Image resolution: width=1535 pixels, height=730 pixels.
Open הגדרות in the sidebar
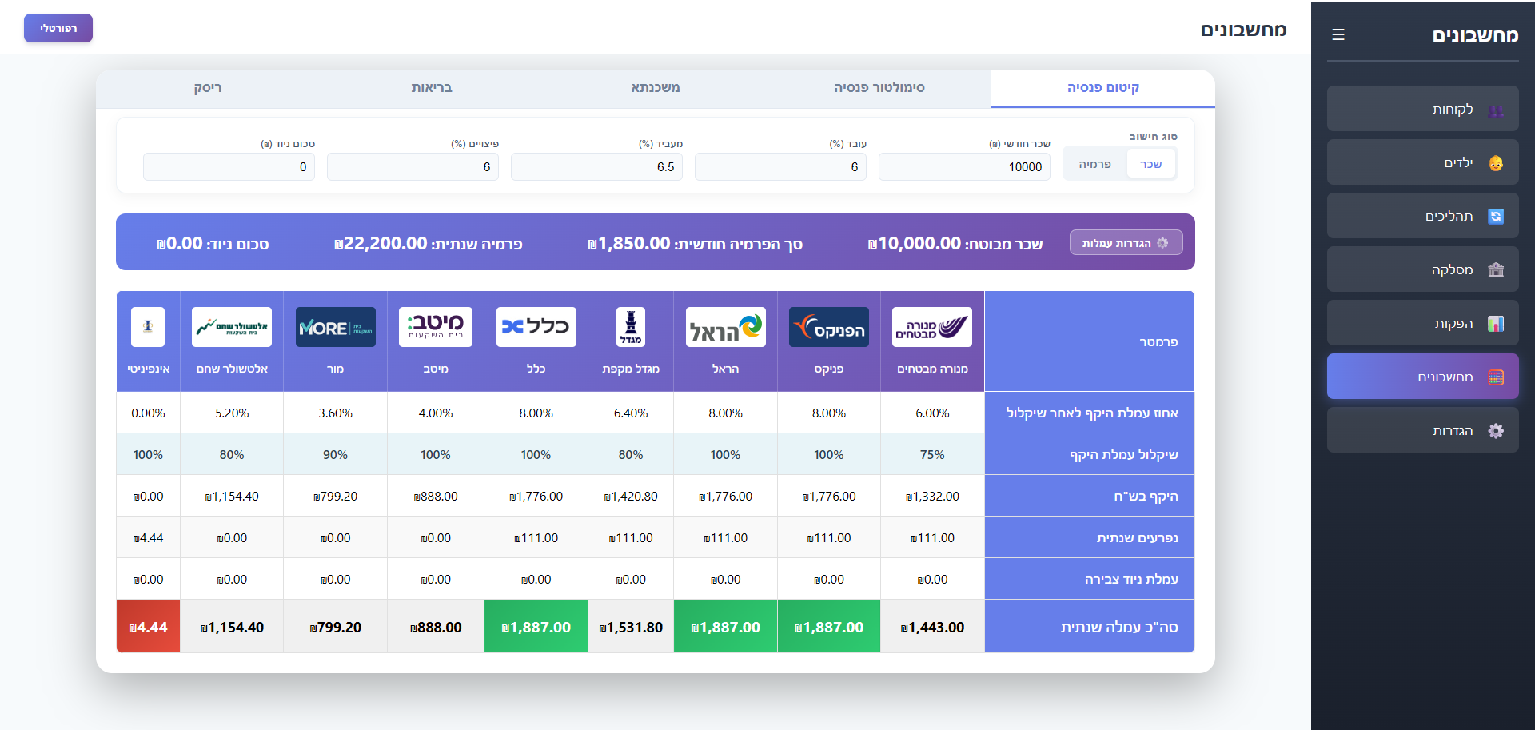coord(1423,430)
